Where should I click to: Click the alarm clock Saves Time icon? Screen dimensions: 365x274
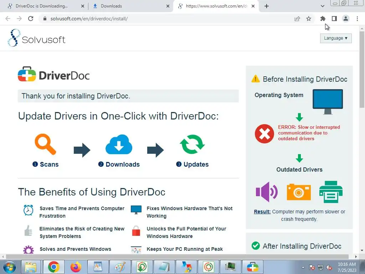(29, 210)
